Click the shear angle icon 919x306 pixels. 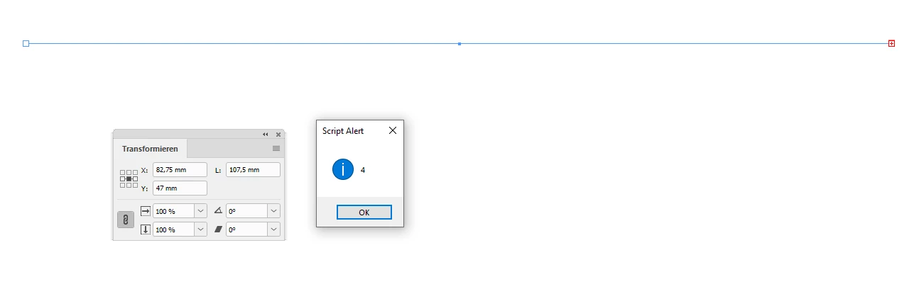coord(218,229)
